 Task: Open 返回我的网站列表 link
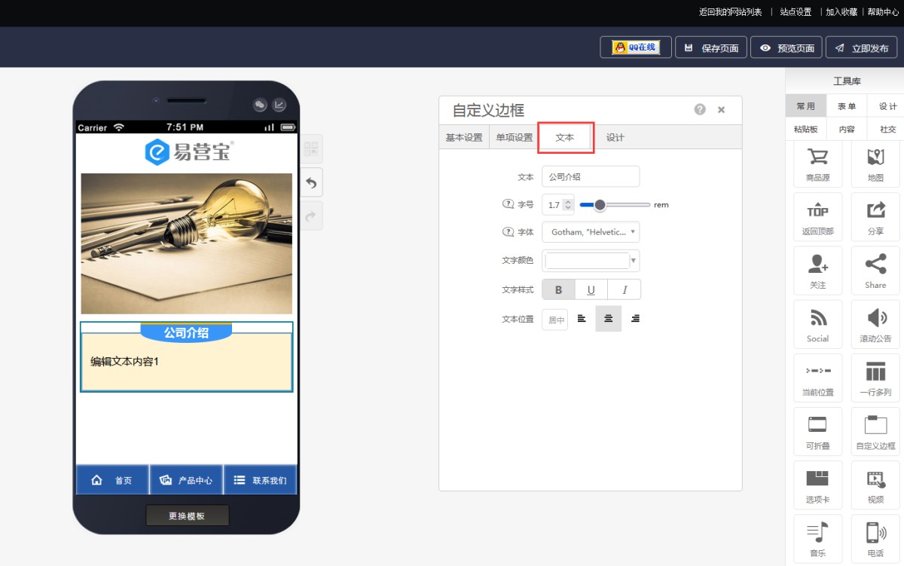point(730,12)
